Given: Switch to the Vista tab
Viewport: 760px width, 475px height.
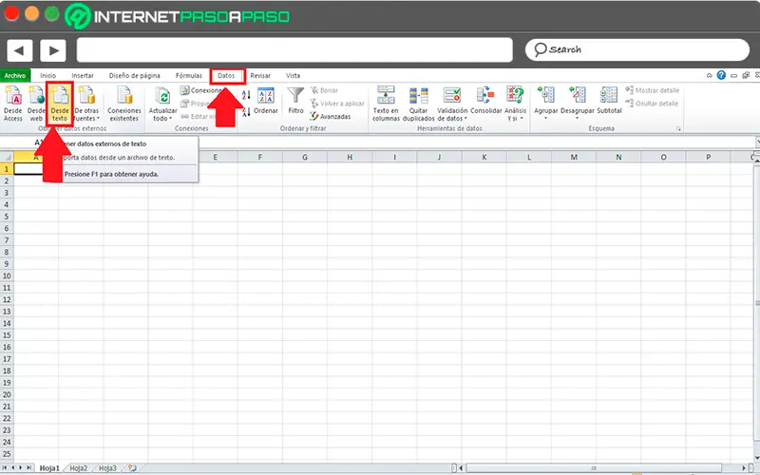Looking at the screenshot, I should coord(293,76).
